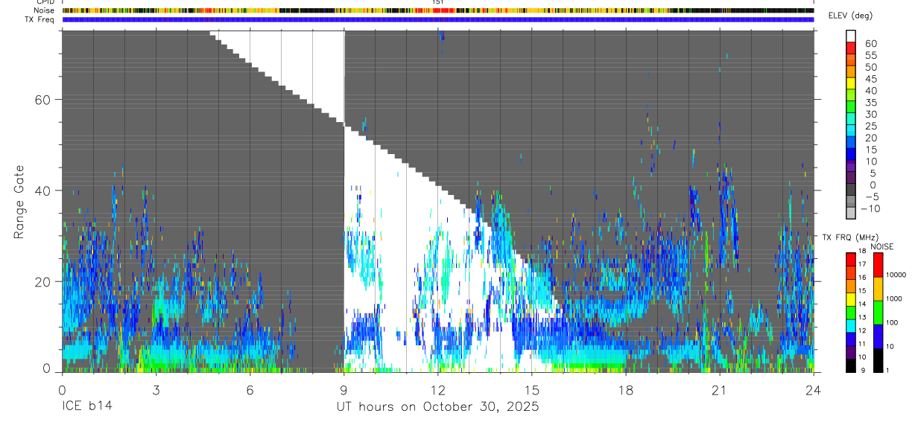Click x-axis tick label '21'

[720, 390]
